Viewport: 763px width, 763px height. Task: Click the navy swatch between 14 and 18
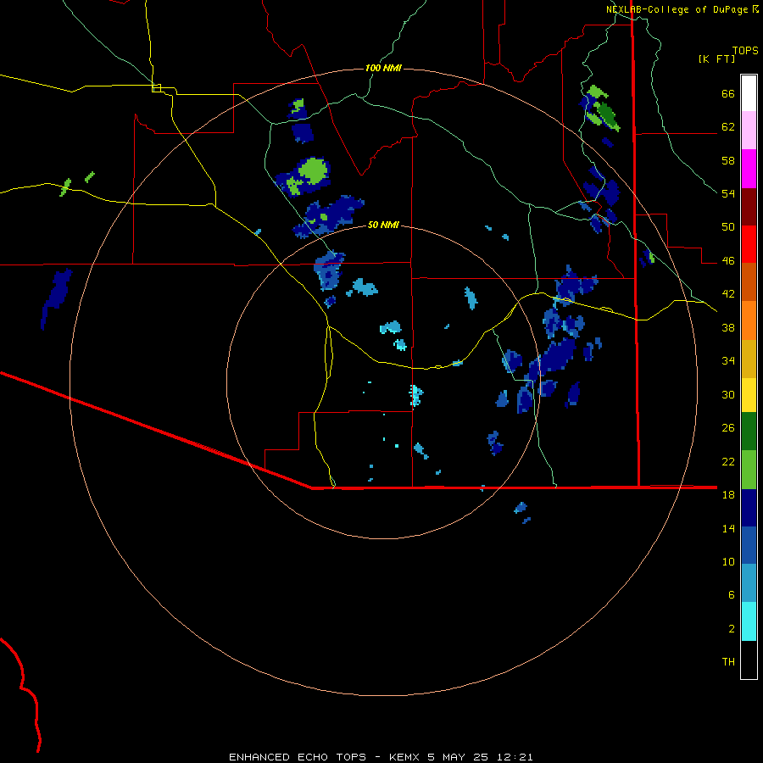(749, 508)
